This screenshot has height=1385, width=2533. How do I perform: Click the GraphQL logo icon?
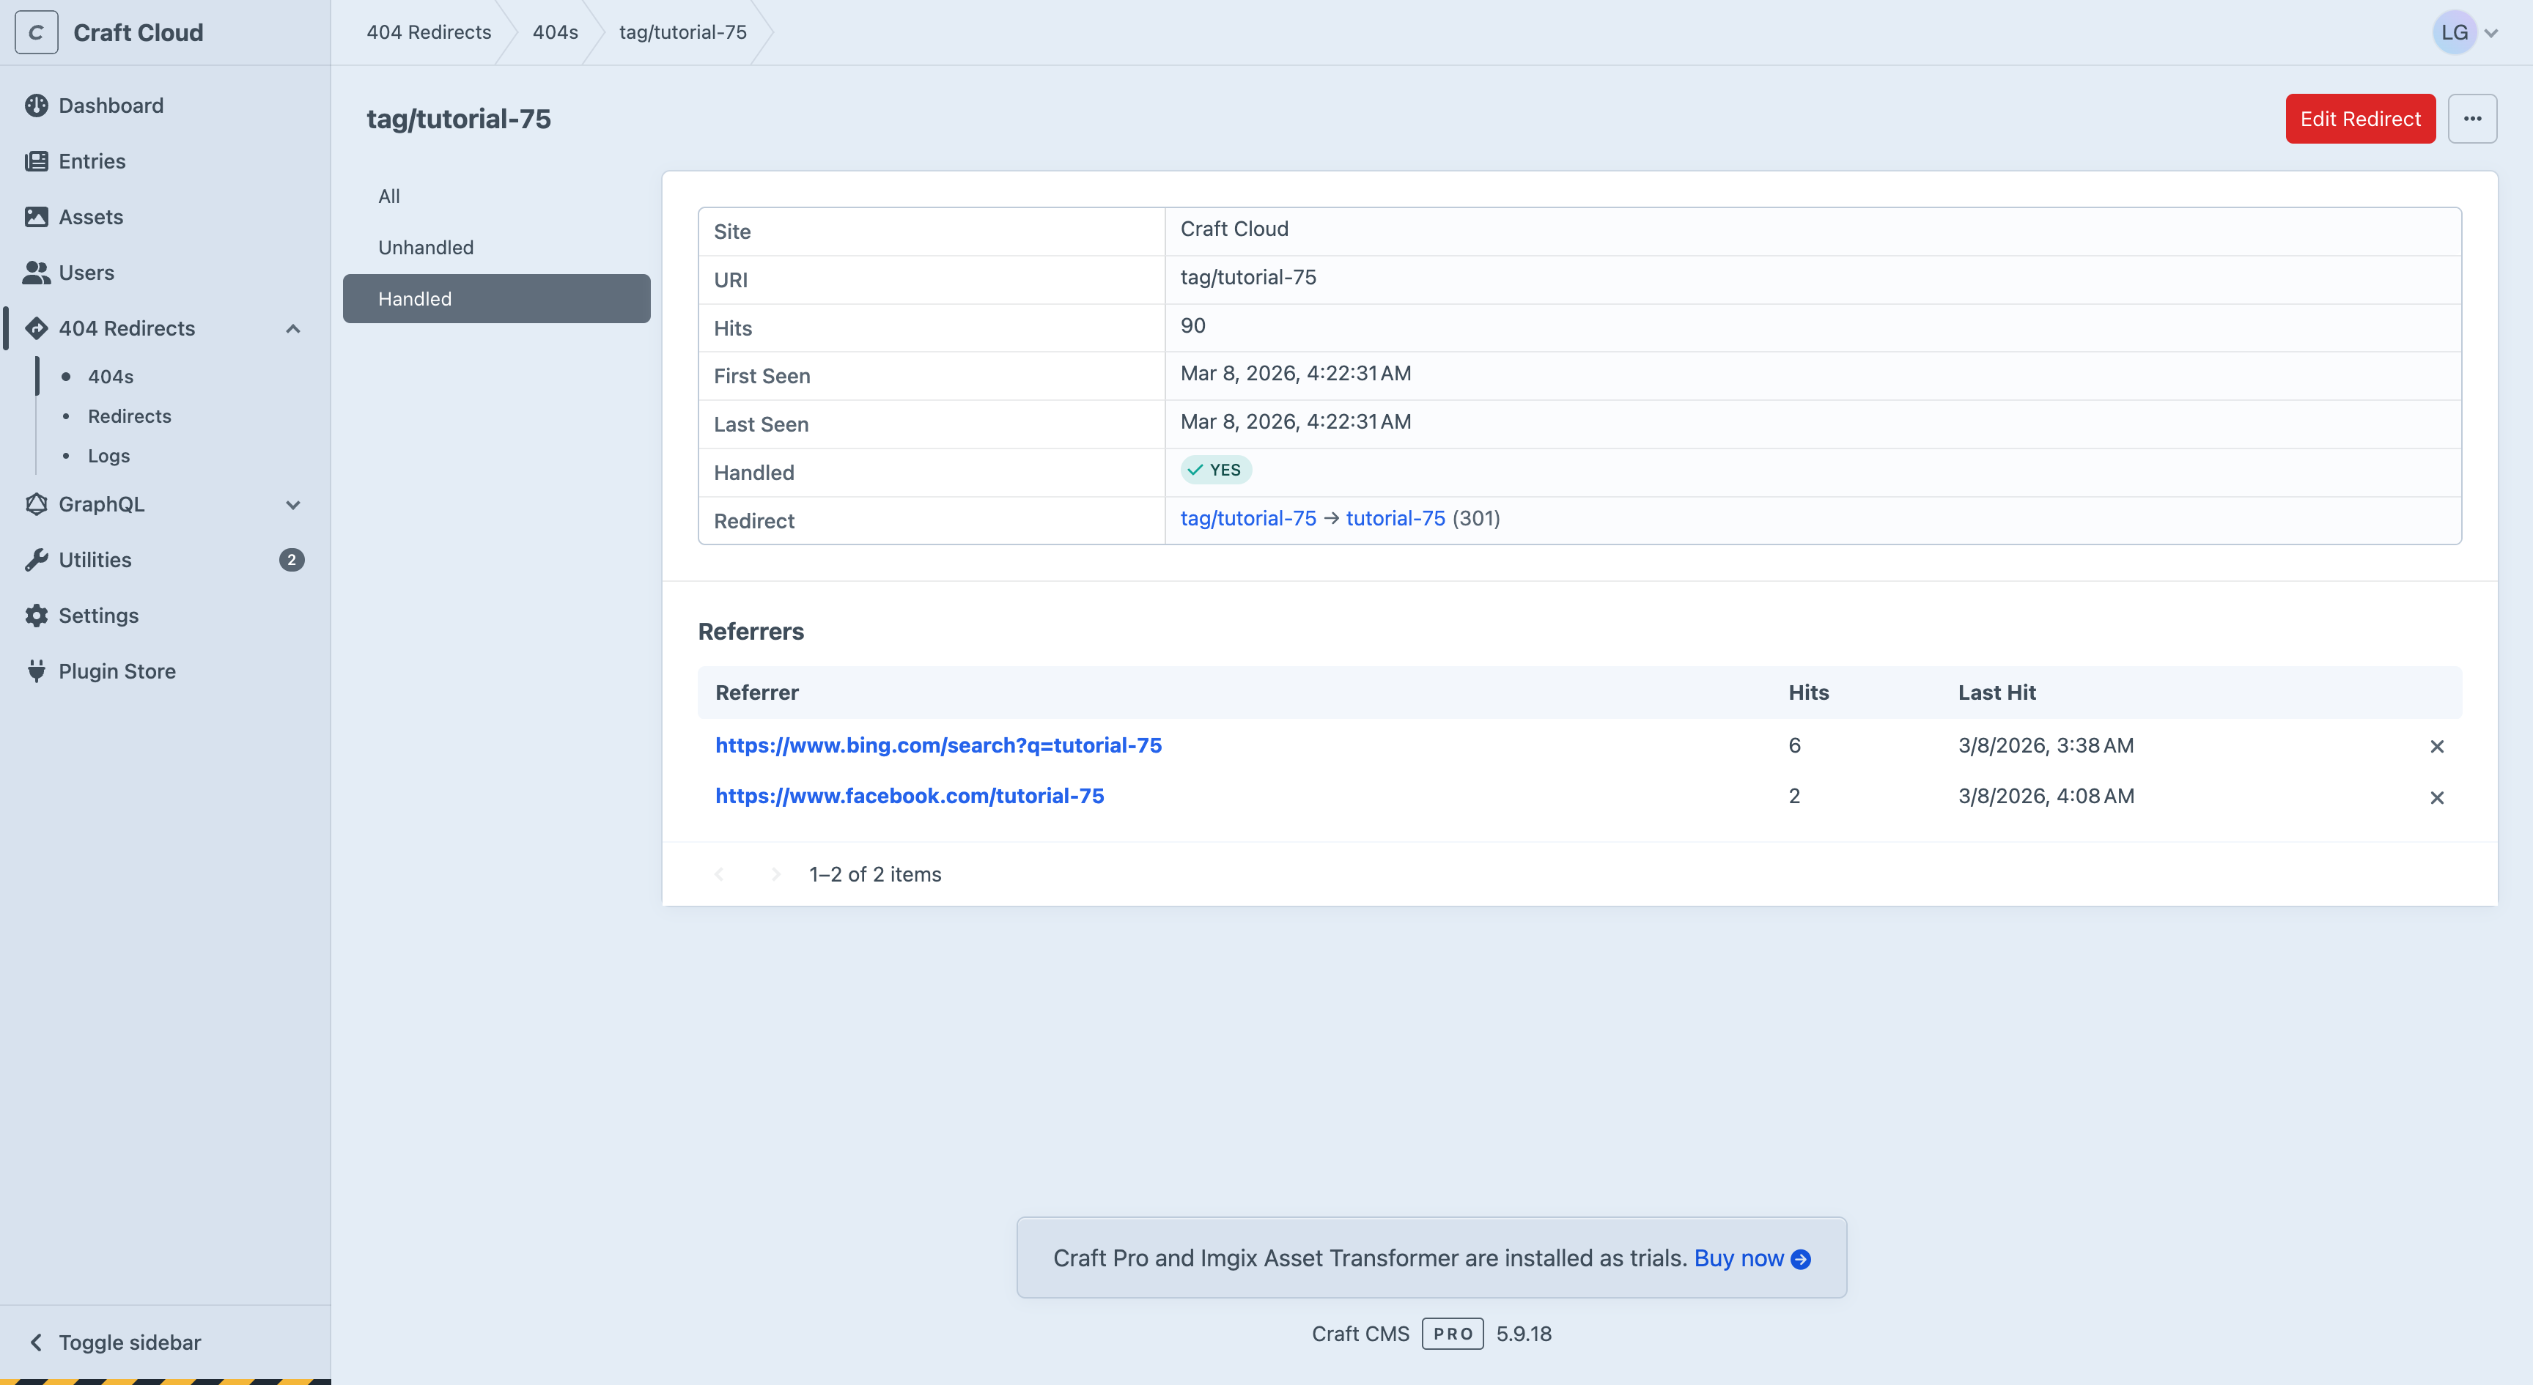[x=37, y=504]
